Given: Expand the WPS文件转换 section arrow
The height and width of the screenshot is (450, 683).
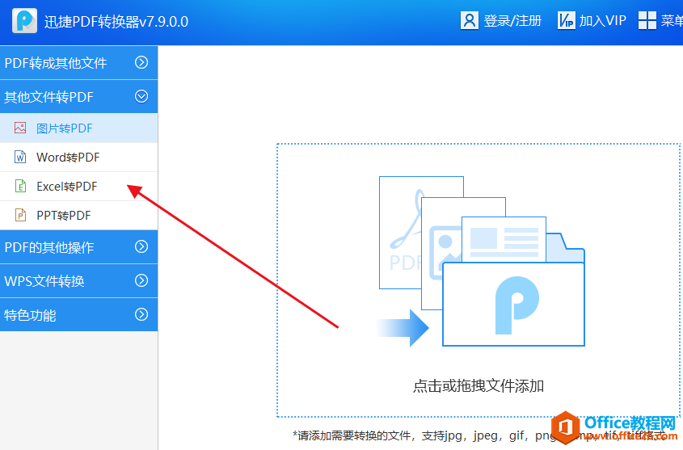Looking at the screenshot, I should pyautogui.click(x=141, y=280).
